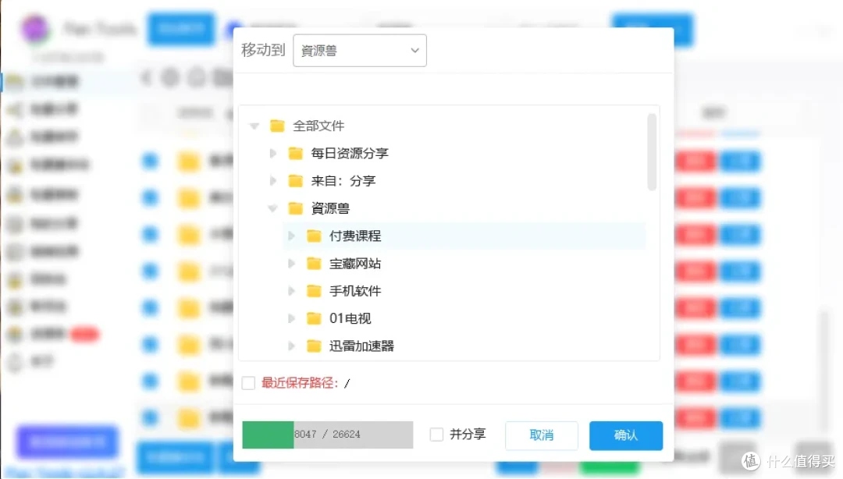Expand the 迅雷加速器 folder

291,346
